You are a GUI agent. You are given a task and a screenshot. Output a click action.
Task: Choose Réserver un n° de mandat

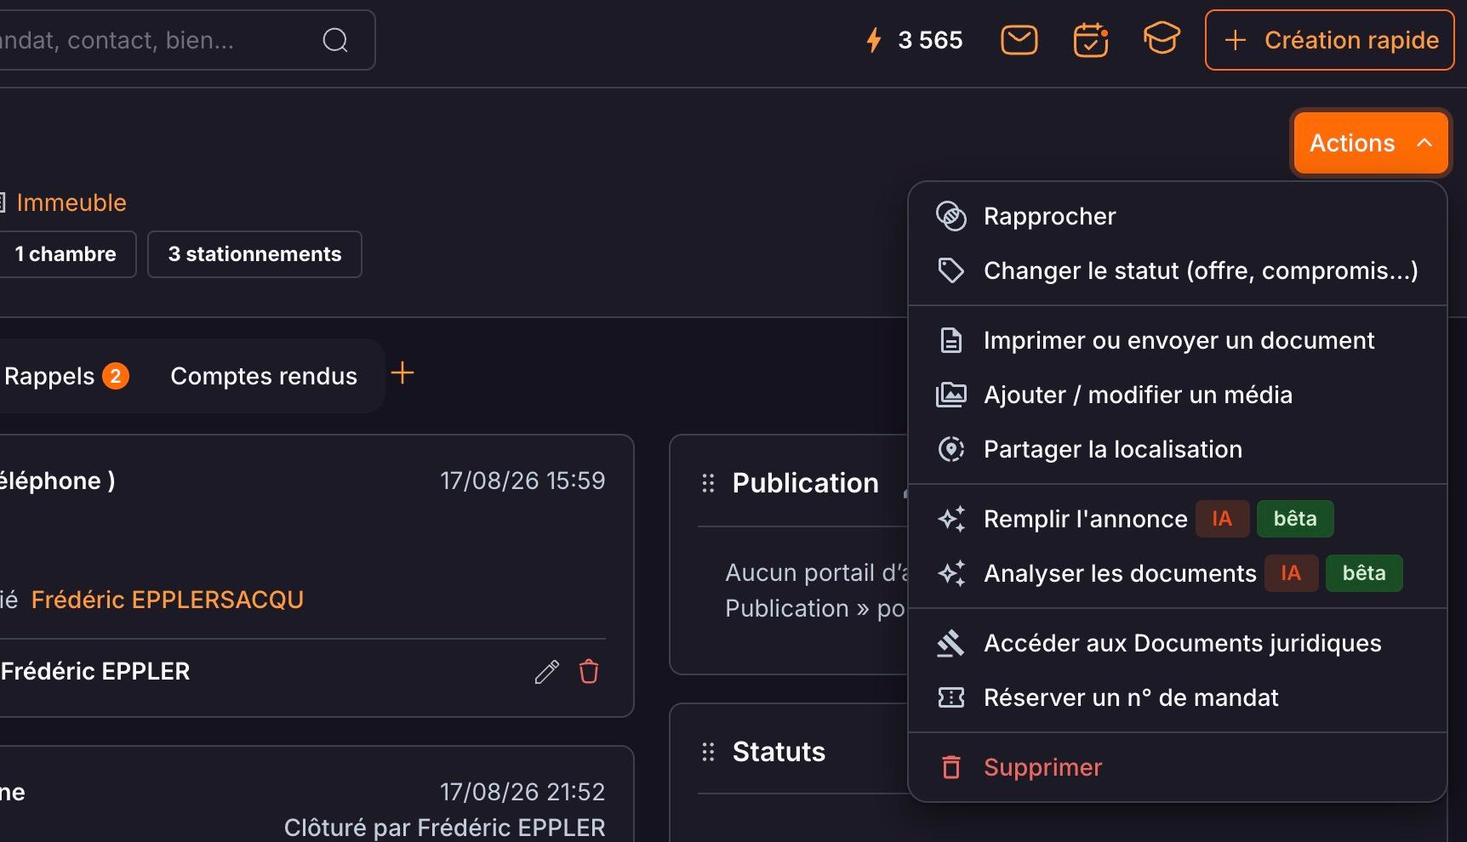click(x=1178, y=697)
